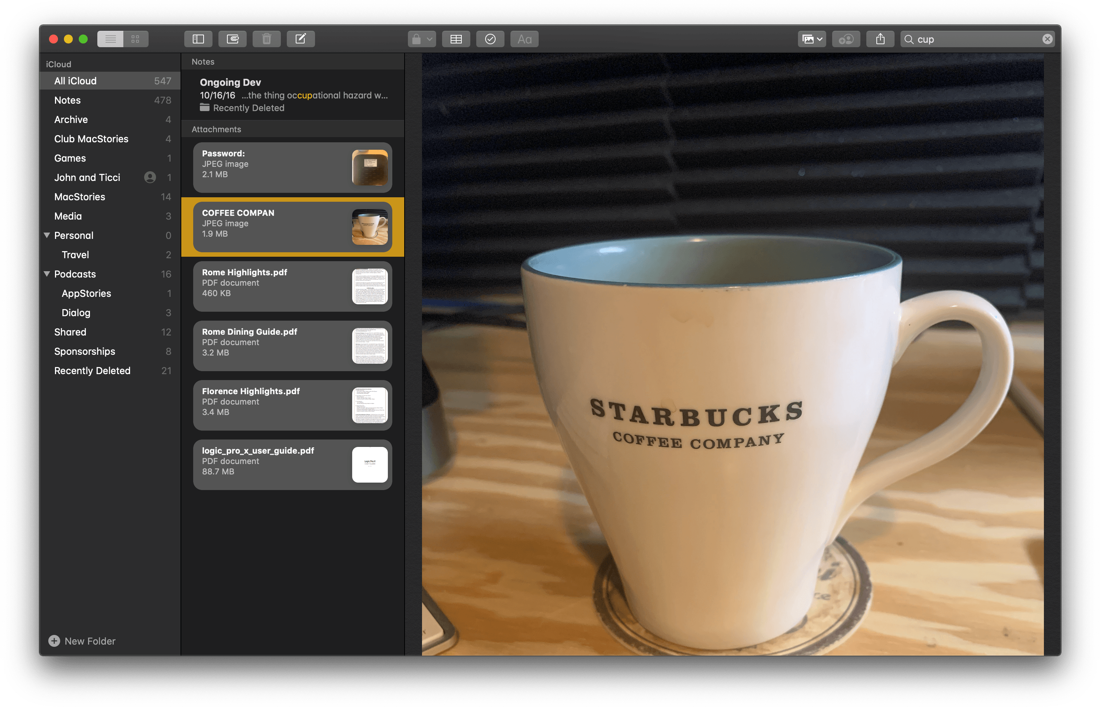Open the AppStories subfolder
Viewport: 1100px width, 707px height.
pyautogui.click(x=110, y=293)
